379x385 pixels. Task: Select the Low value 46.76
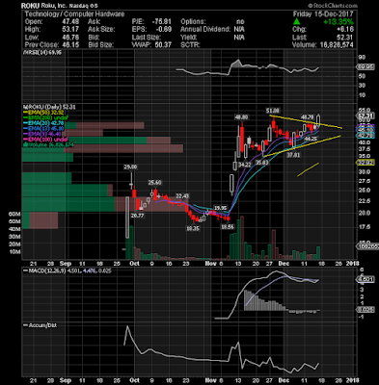tap(71, 38)
